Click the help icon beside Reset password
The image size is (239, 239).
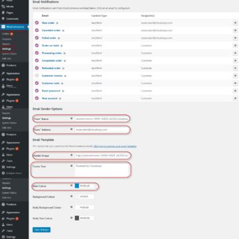click(63, 91)
